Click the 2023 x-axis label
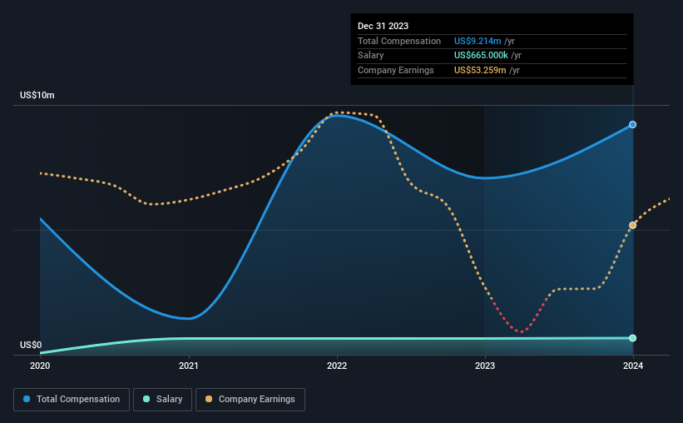The height and width of the screenshot is (423, 683). [x=485, y=366]
